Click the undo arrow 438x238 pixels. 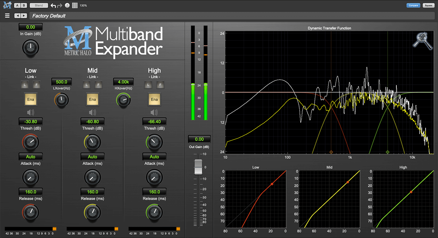[x=53, y=5]
